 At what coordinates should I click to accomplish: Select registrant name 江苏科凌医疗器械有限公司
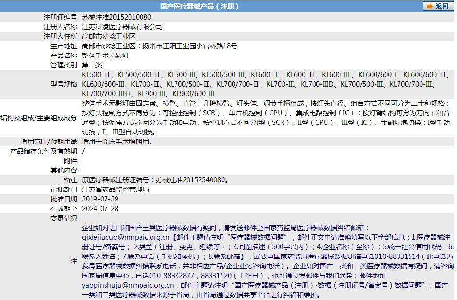tap(122, 27)
